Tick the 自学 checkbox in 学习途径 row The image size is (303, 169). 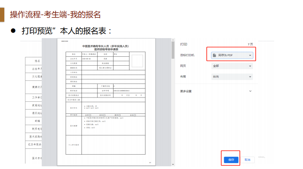90,115
